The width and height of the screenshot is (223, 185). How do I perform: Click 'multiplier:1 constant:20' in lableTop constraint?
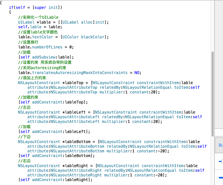tap(128, 92)
